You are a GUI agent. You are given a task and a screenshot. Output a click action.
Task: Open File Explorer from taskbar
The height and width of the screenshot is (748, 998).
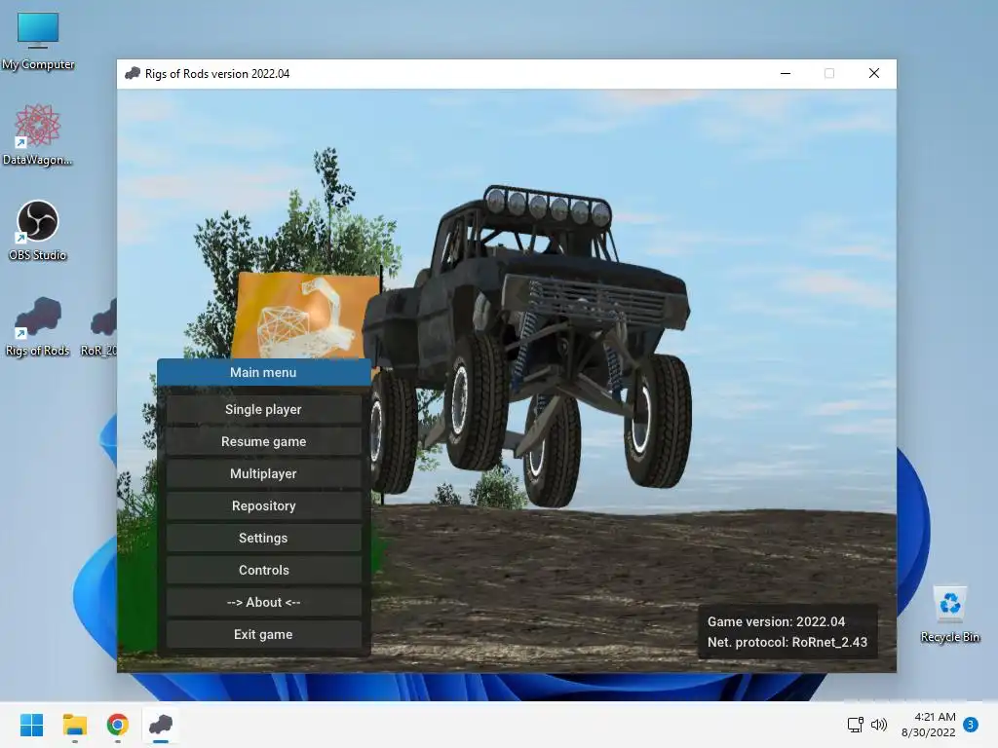74,725
